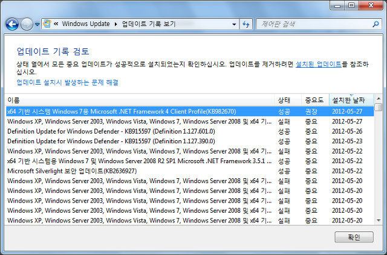This screenshot has height=255, width=387.
Task: Select the failed Windows XP update dated 2012-05-22
Action: [x=190, y=151]
